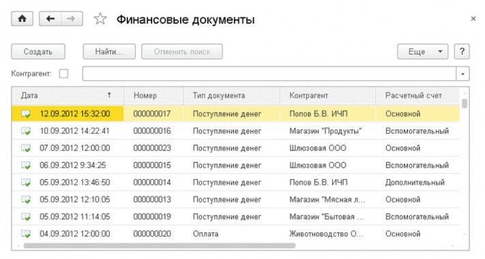Click document icon in row 000000014
The image size is (485, 259).
26,183
